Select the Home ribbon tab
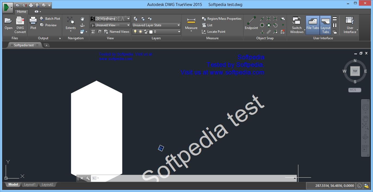The width and height of the screenshot is (373, 192). [21, 12]
